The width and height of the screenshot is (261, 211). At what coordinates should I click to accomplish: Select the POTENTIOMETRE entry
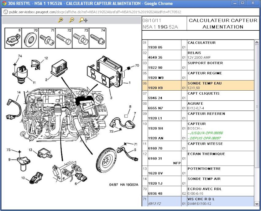[x=204, y=169]
